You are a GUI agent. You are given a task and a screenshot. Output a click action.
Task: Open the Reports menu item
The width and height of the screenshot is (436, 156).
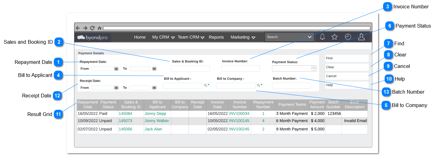pos(216,37)
